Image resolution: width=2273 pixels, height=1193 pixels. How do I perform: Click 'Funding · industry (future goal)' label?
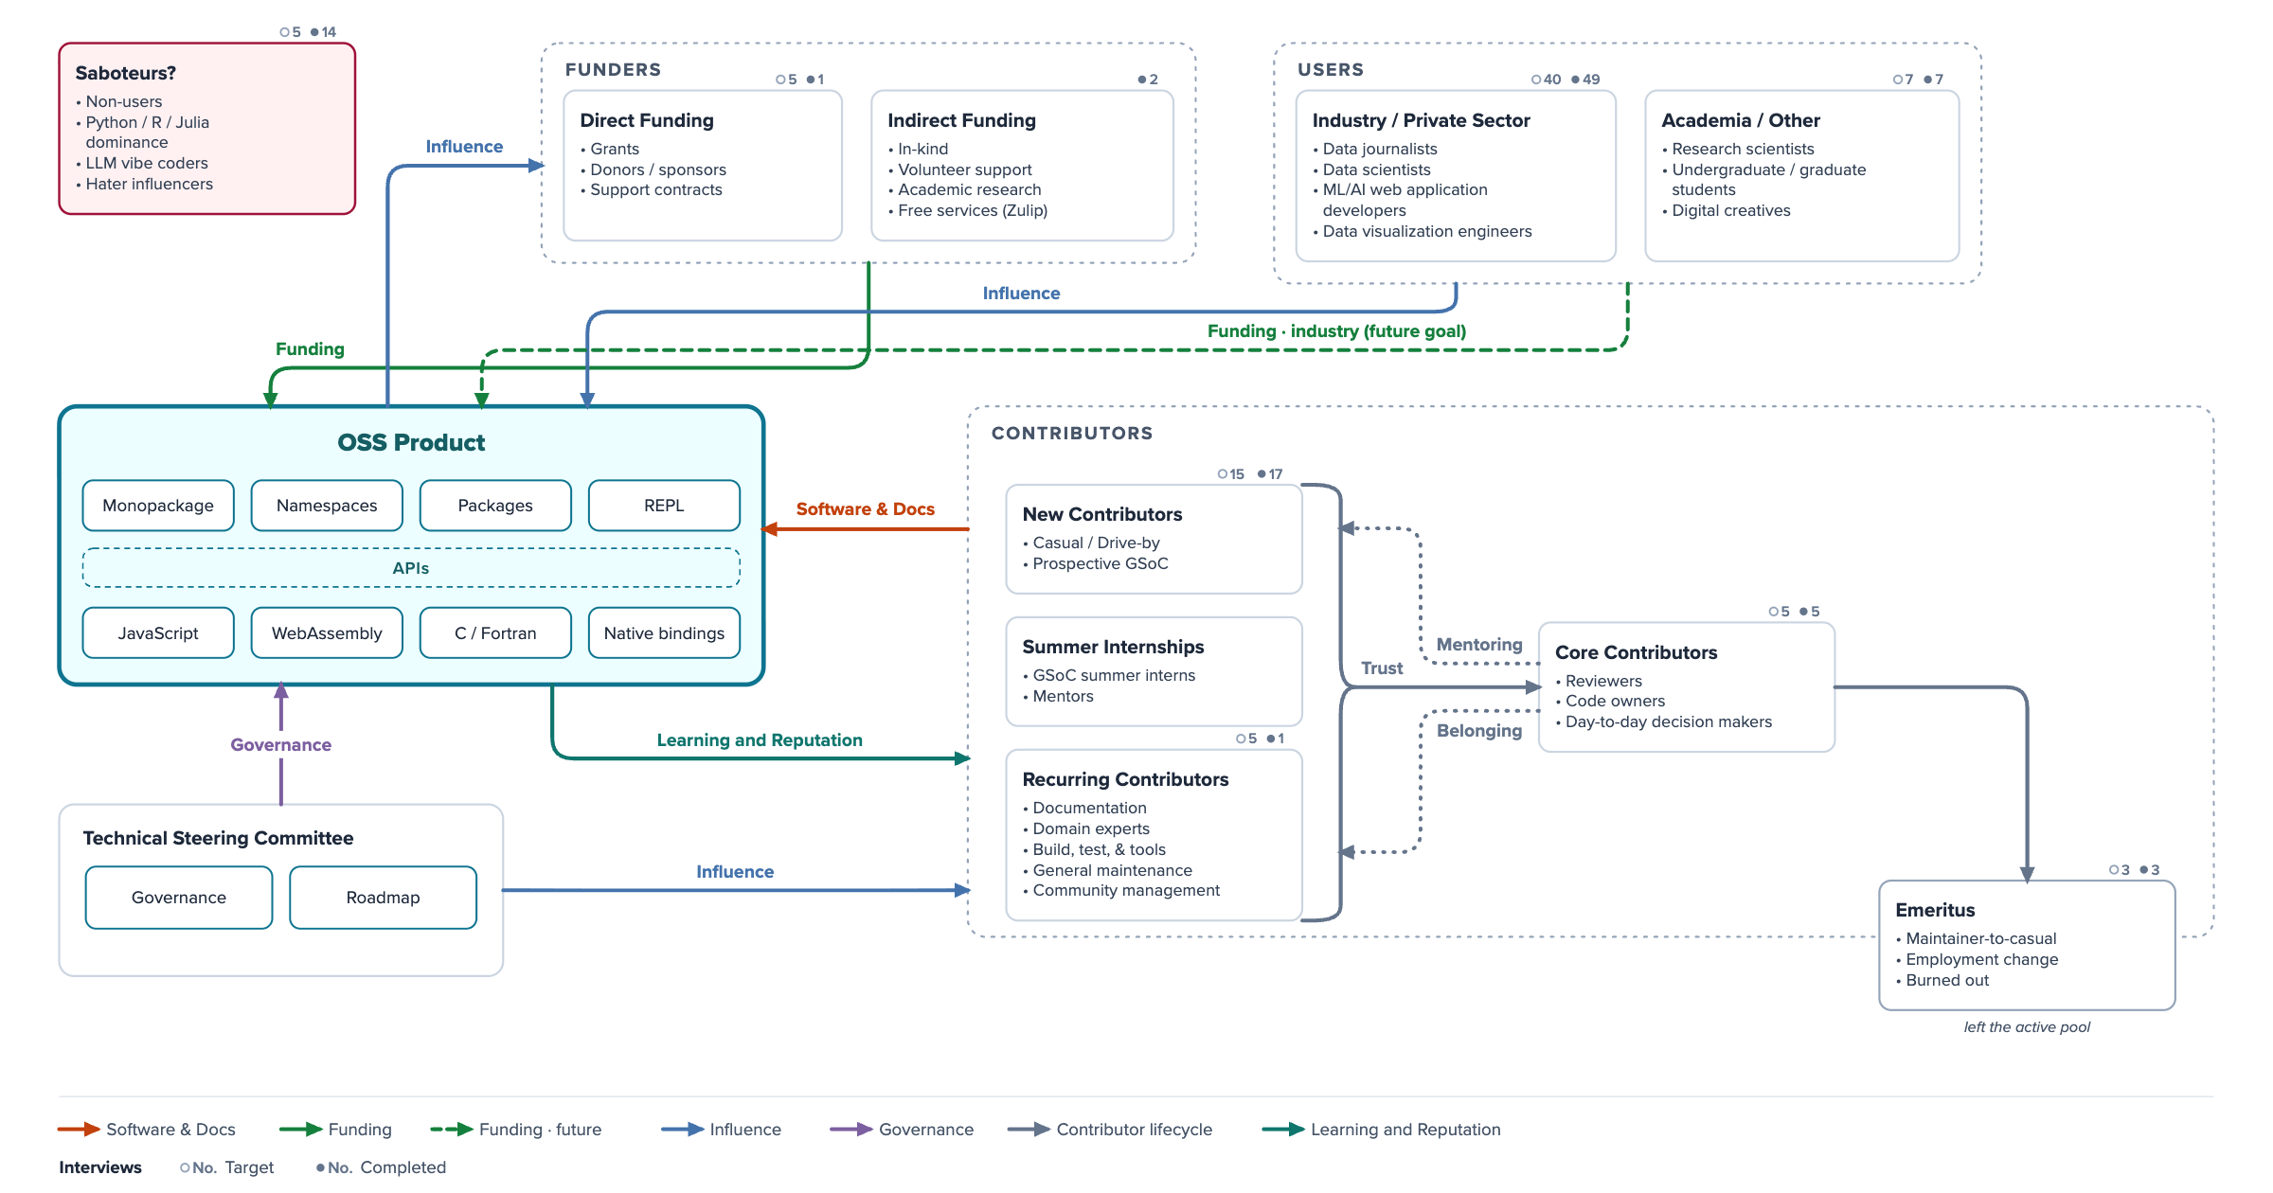(1336, 331)
